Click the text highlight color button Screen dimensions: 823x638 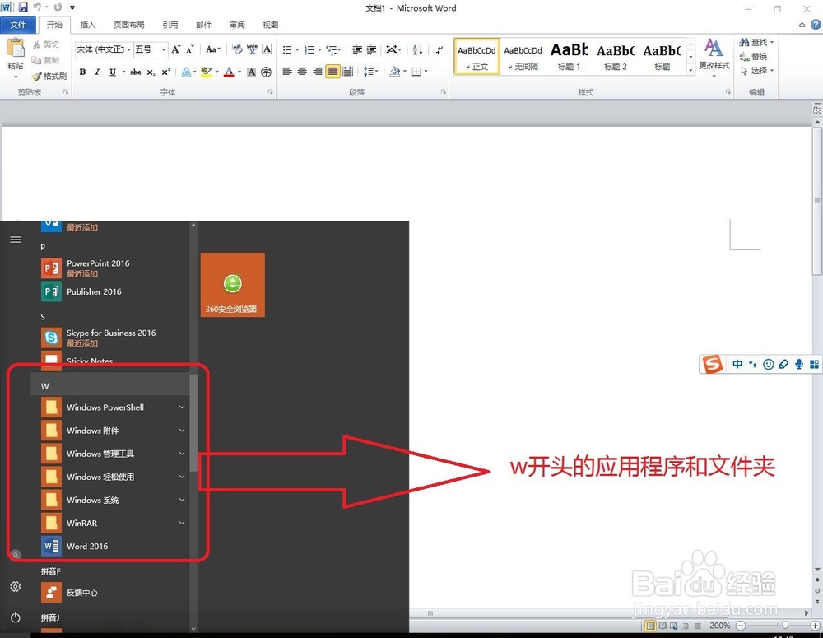click(206, 72)
